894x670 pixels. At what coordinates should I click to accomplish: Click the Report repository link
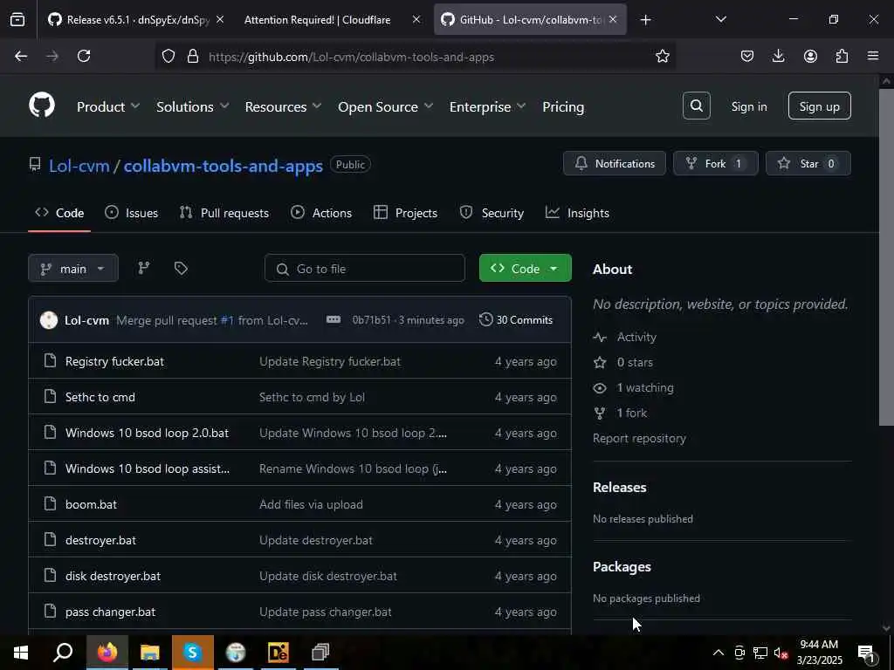[639, 438]
